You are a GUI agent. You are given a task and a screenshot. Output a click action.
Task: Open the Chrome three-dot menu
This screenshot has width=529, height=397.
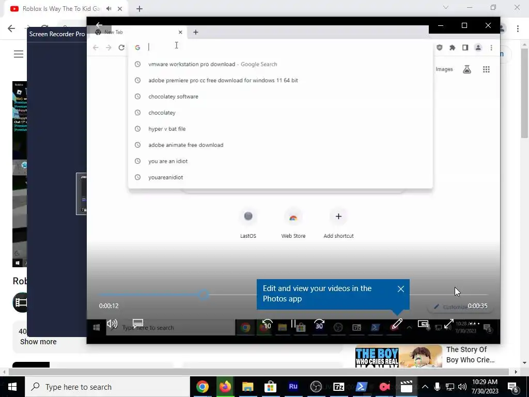coord(518,28)
